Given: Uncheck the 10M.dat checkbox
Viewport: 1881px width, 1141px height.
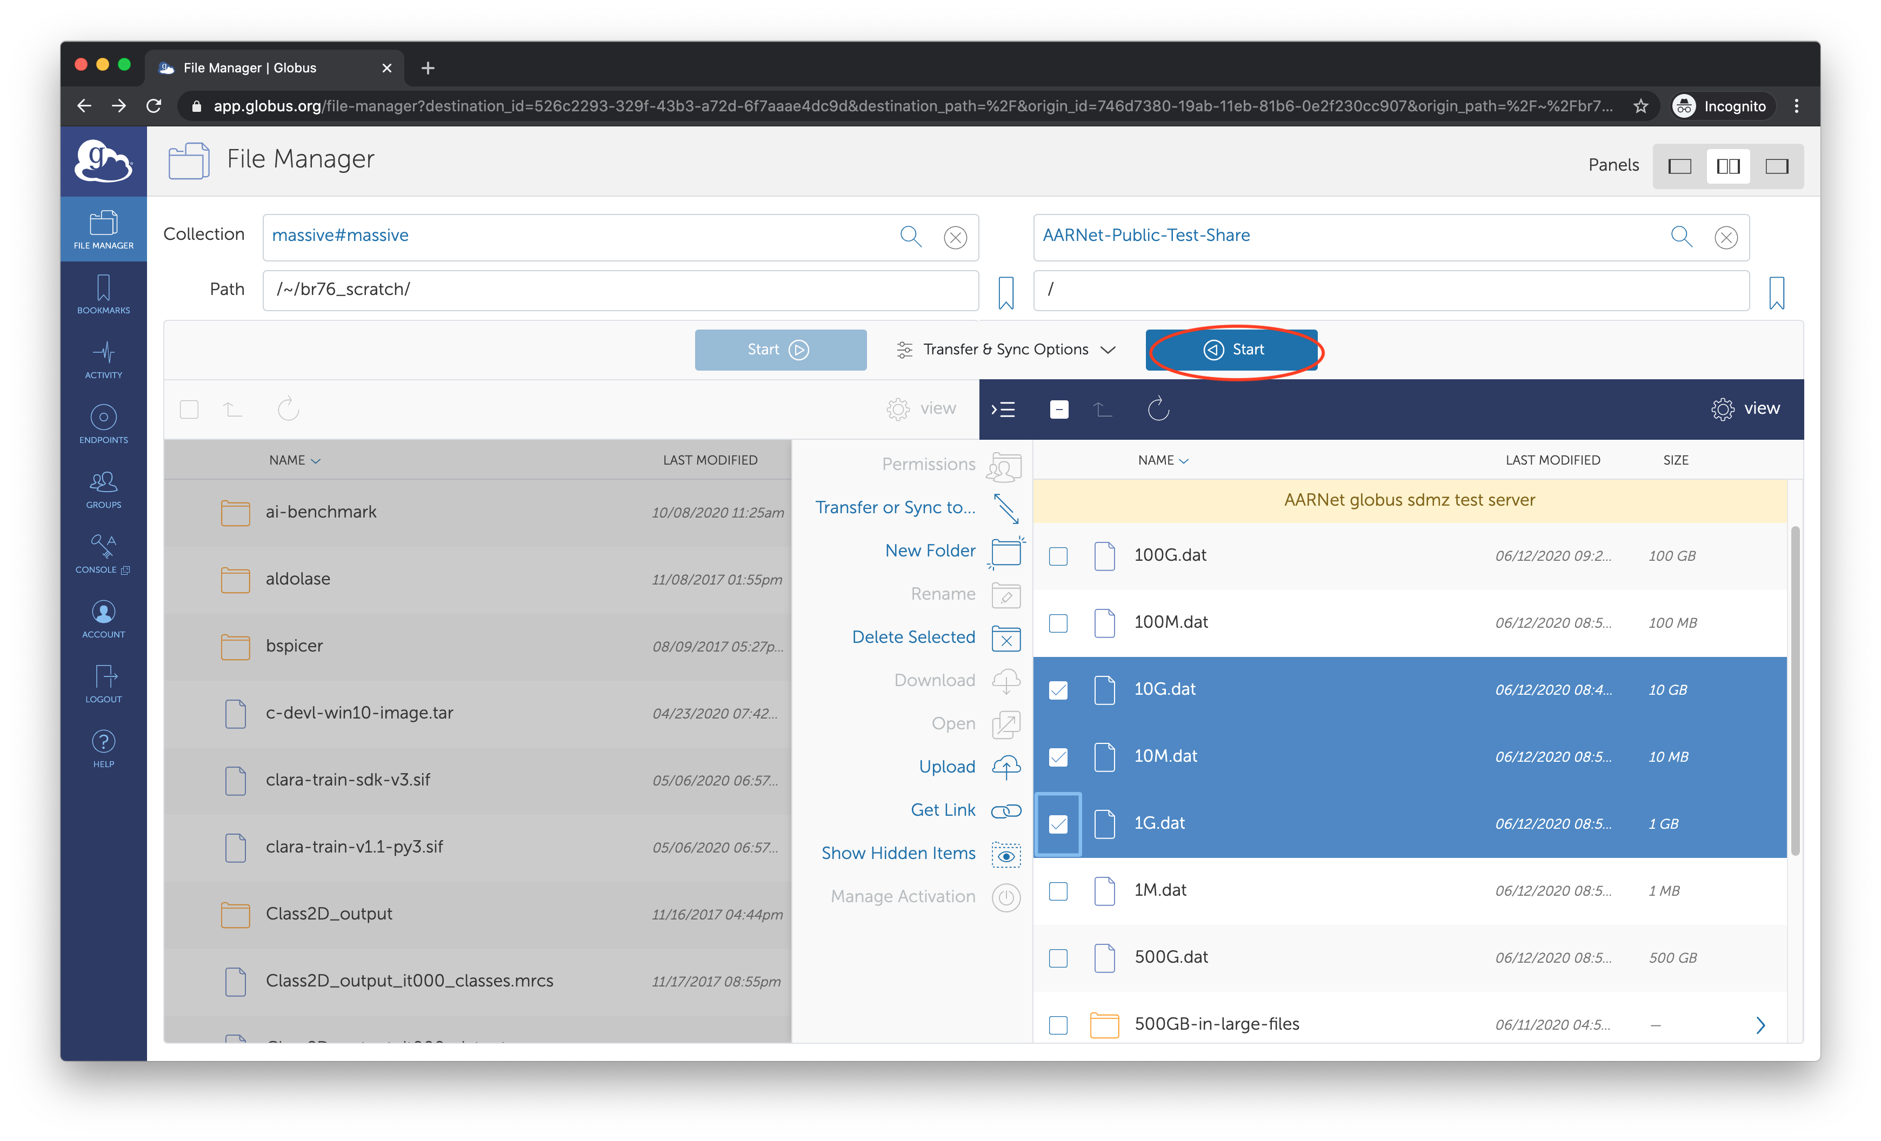Looking at the screenshot, I should point(1058,757).
